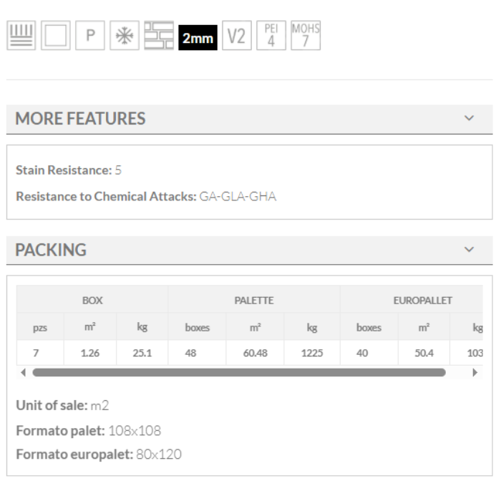The height and width of the screenshot is (501, 501).
Task: Click the brick laying pattern icon
Action: tap(157, 36)
